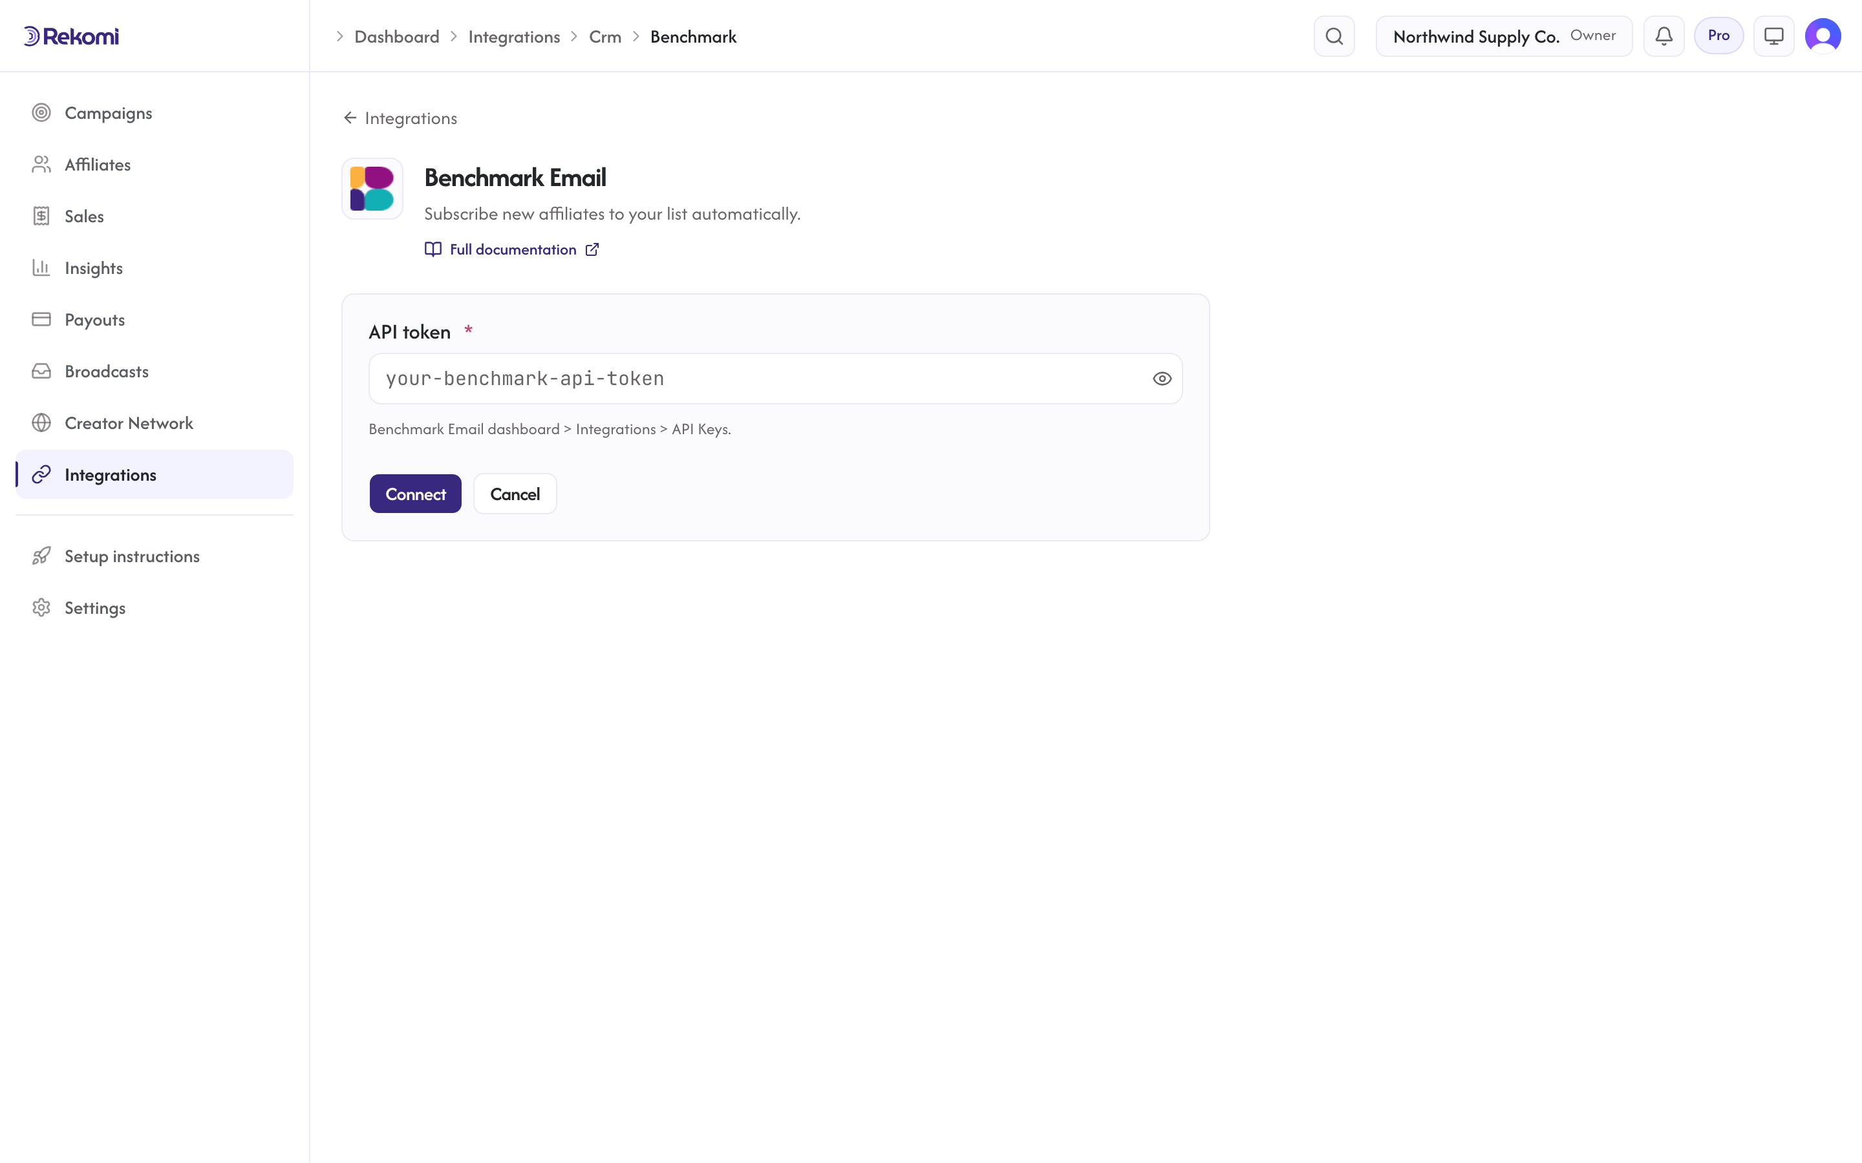Open Creator Network in the sidebar
Image resolution: width=1862 pixels, height=1163 pixels.
(x=154, y=423)
